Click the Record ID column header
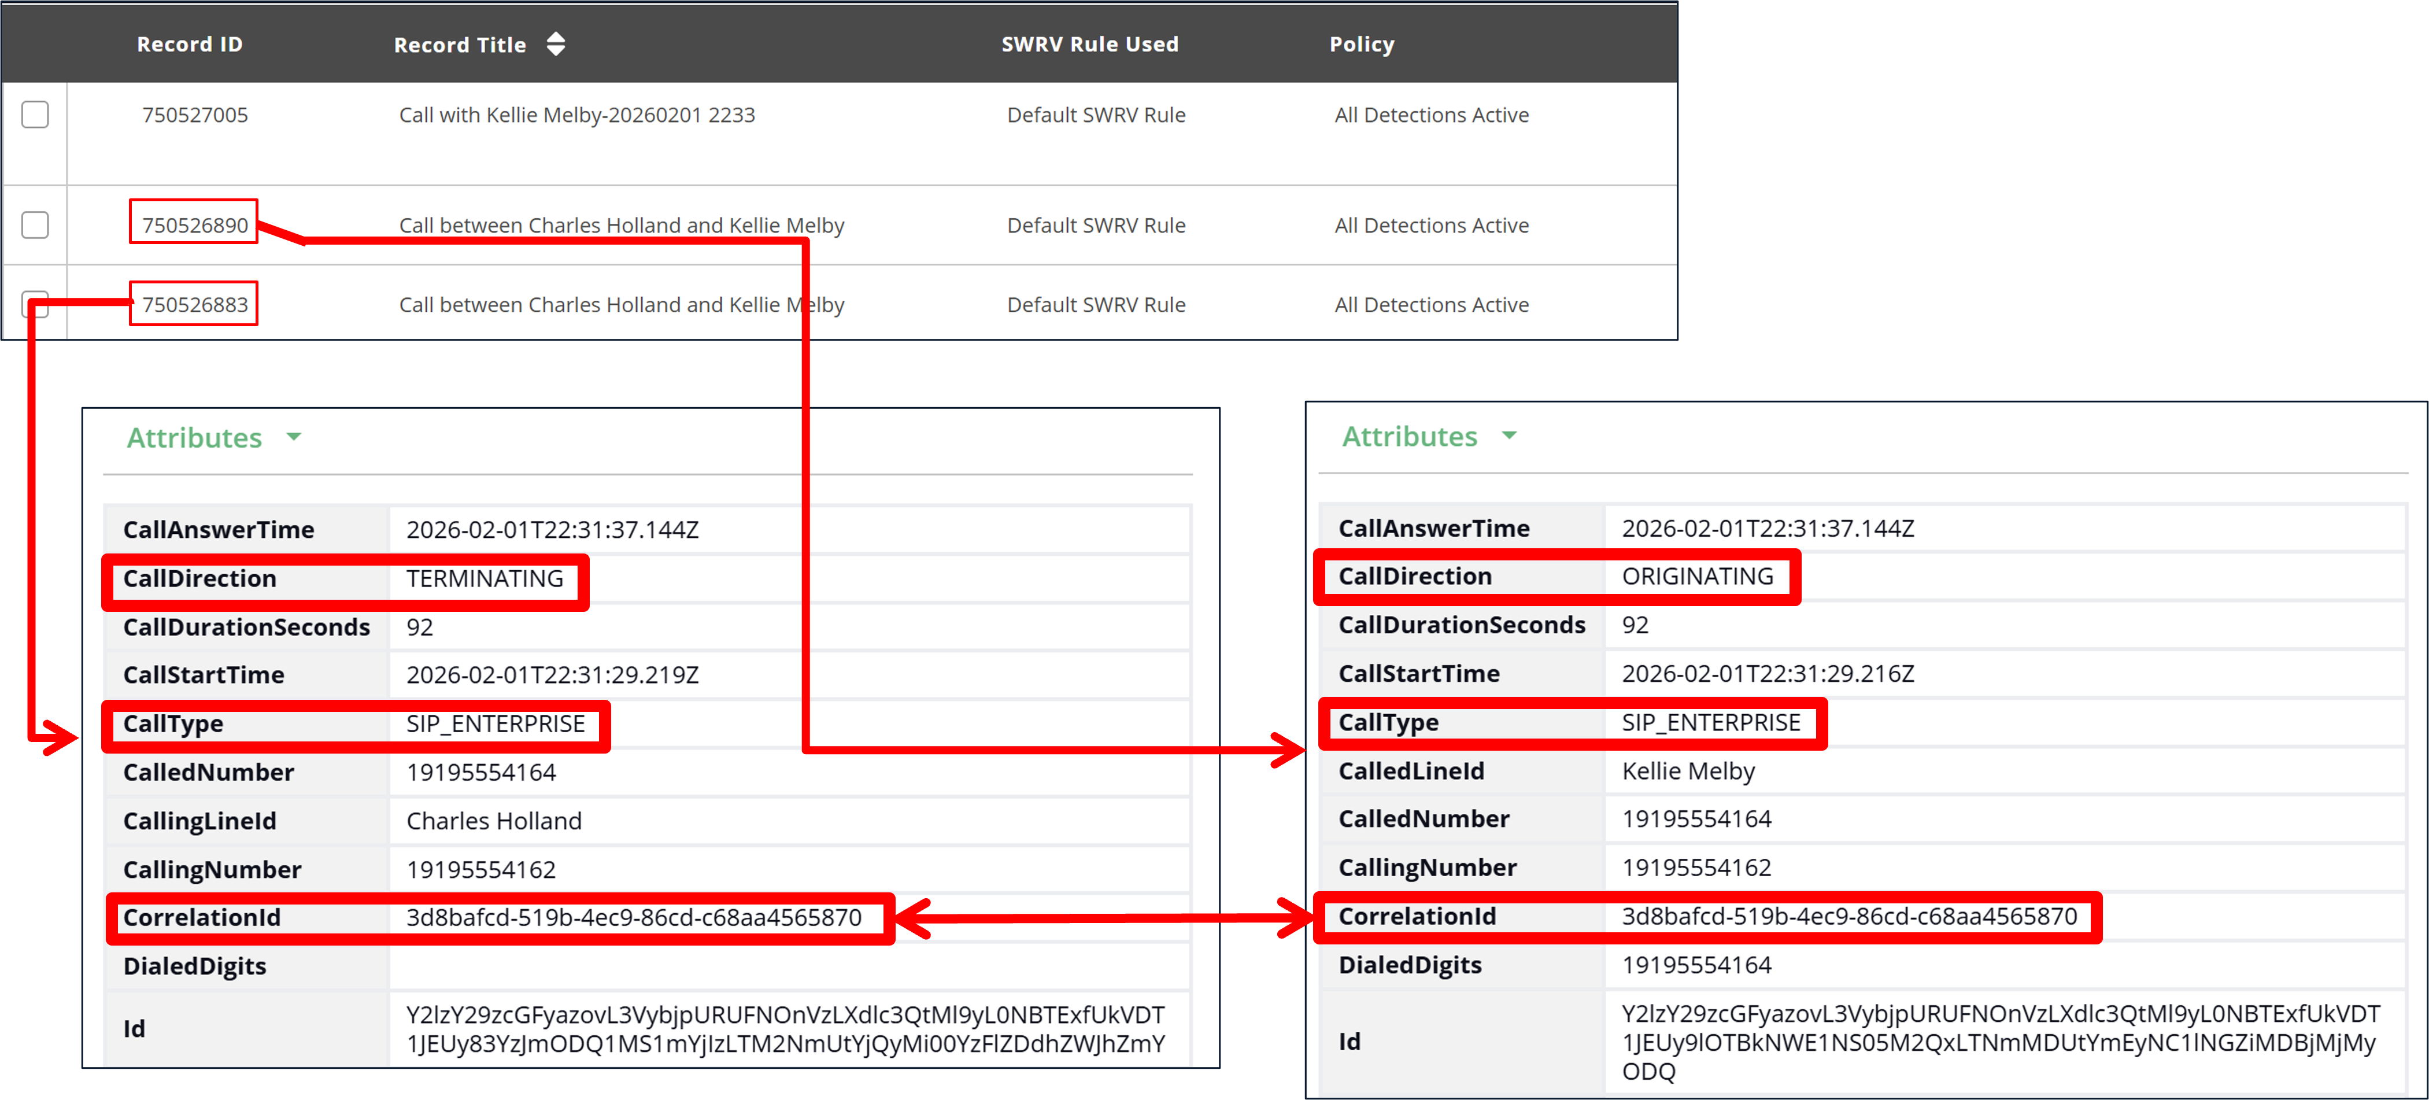The image size is (2429, 1100). [x=190, y=45]
